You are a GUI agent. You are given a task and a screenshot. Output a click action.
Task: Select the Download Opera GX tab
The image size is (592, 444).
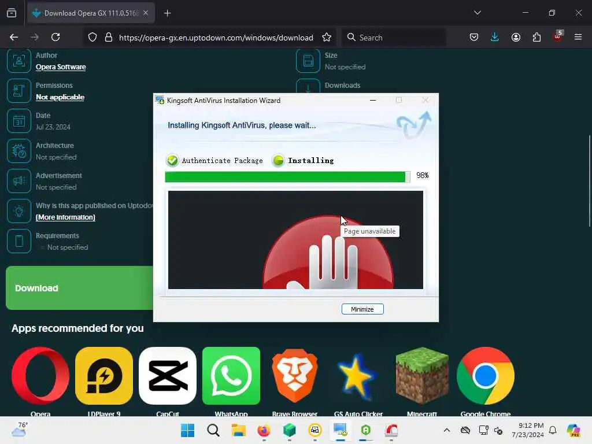click(91, 13)
